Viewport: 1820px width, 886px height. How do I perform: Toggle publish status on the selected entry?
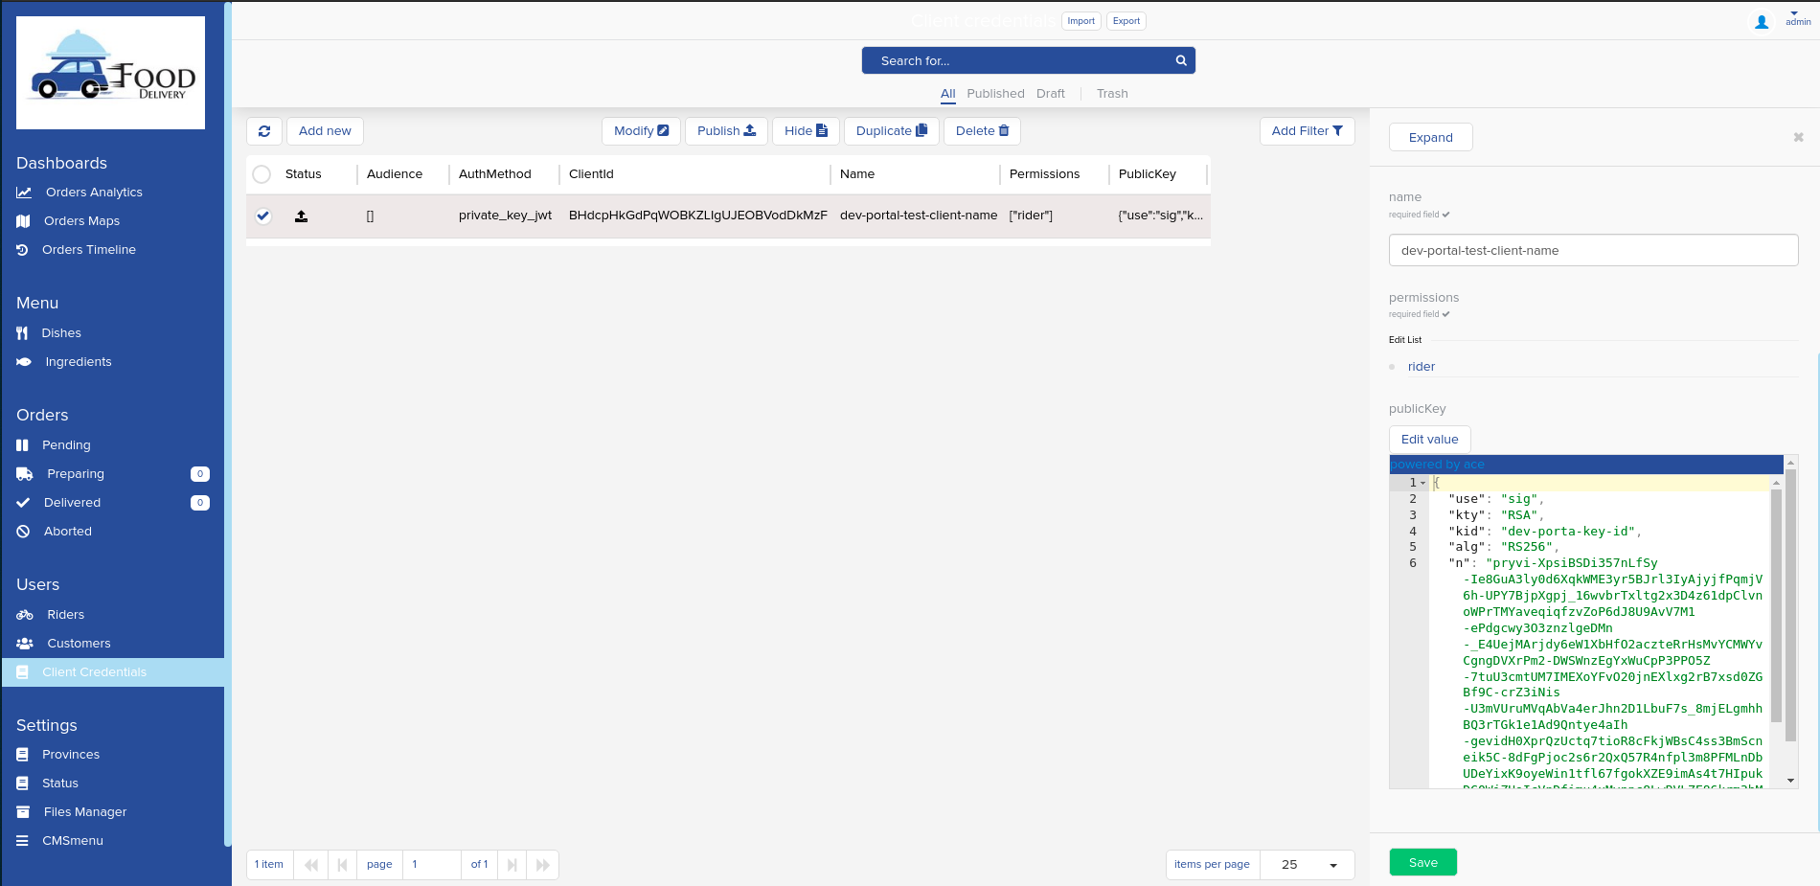tap(301, 216)
